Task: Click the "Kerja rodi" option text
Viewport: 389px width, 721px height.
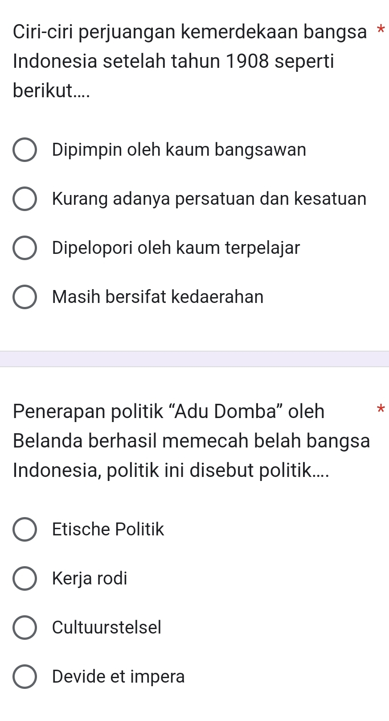Action: pyautogui.click(x=90, y=579)
